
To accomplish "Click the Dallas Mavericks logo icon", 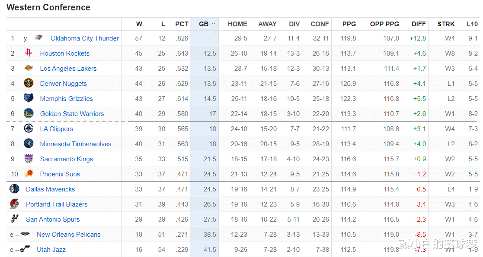I will click(x=14, y=189).
